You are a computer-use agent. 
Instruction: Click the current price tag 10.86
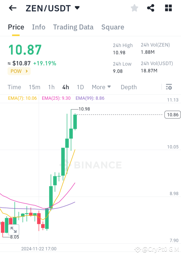[172, 115]
